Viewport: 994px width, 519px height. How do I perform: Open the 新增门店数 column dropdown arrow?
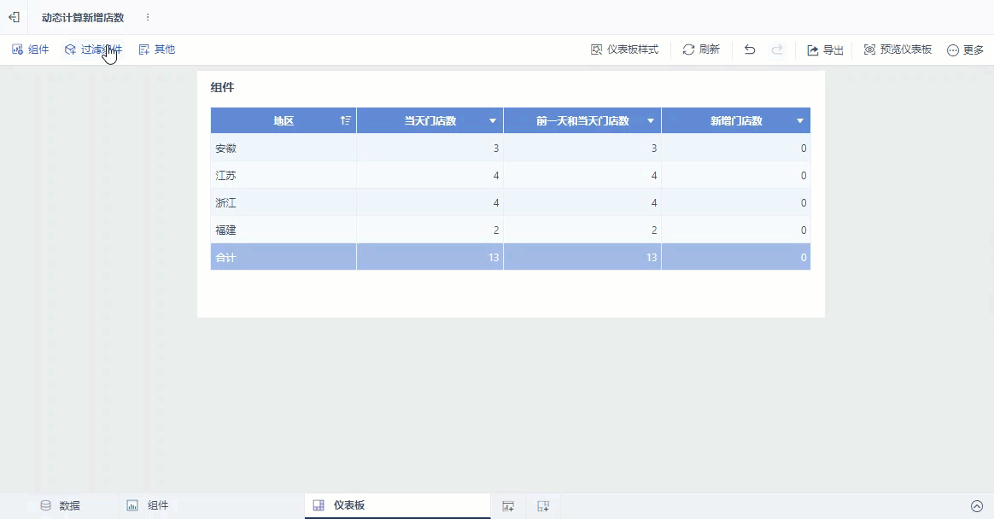800,121
